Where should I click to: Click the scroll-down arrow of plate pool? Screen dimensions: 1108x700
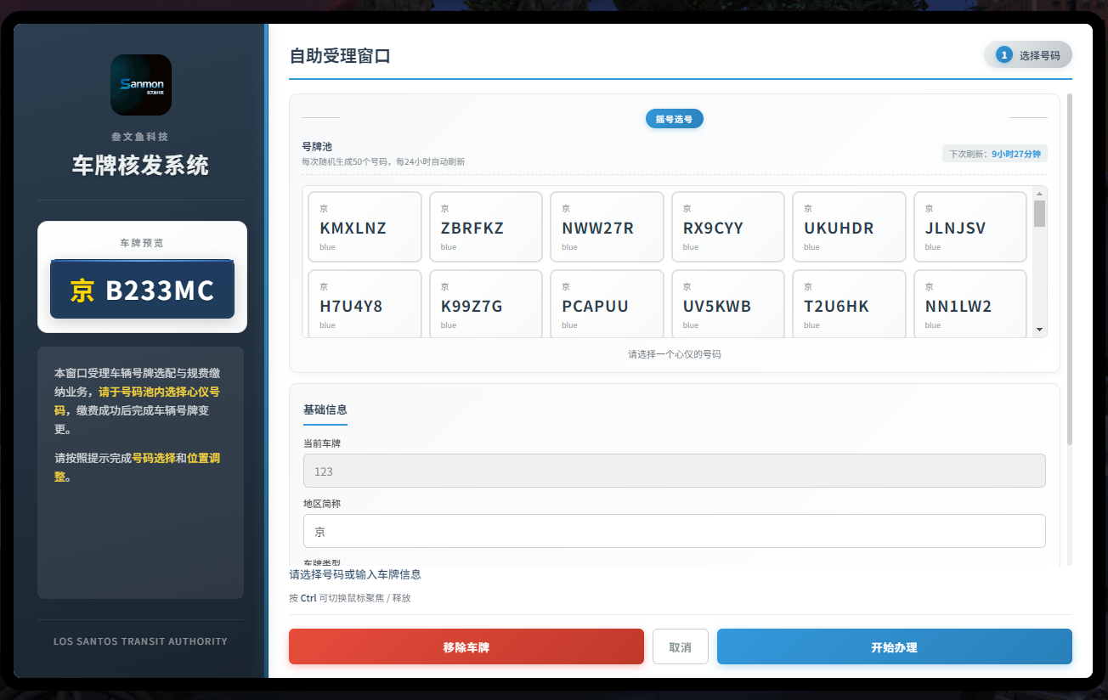pyautogui.click(x=1039, y=330)
